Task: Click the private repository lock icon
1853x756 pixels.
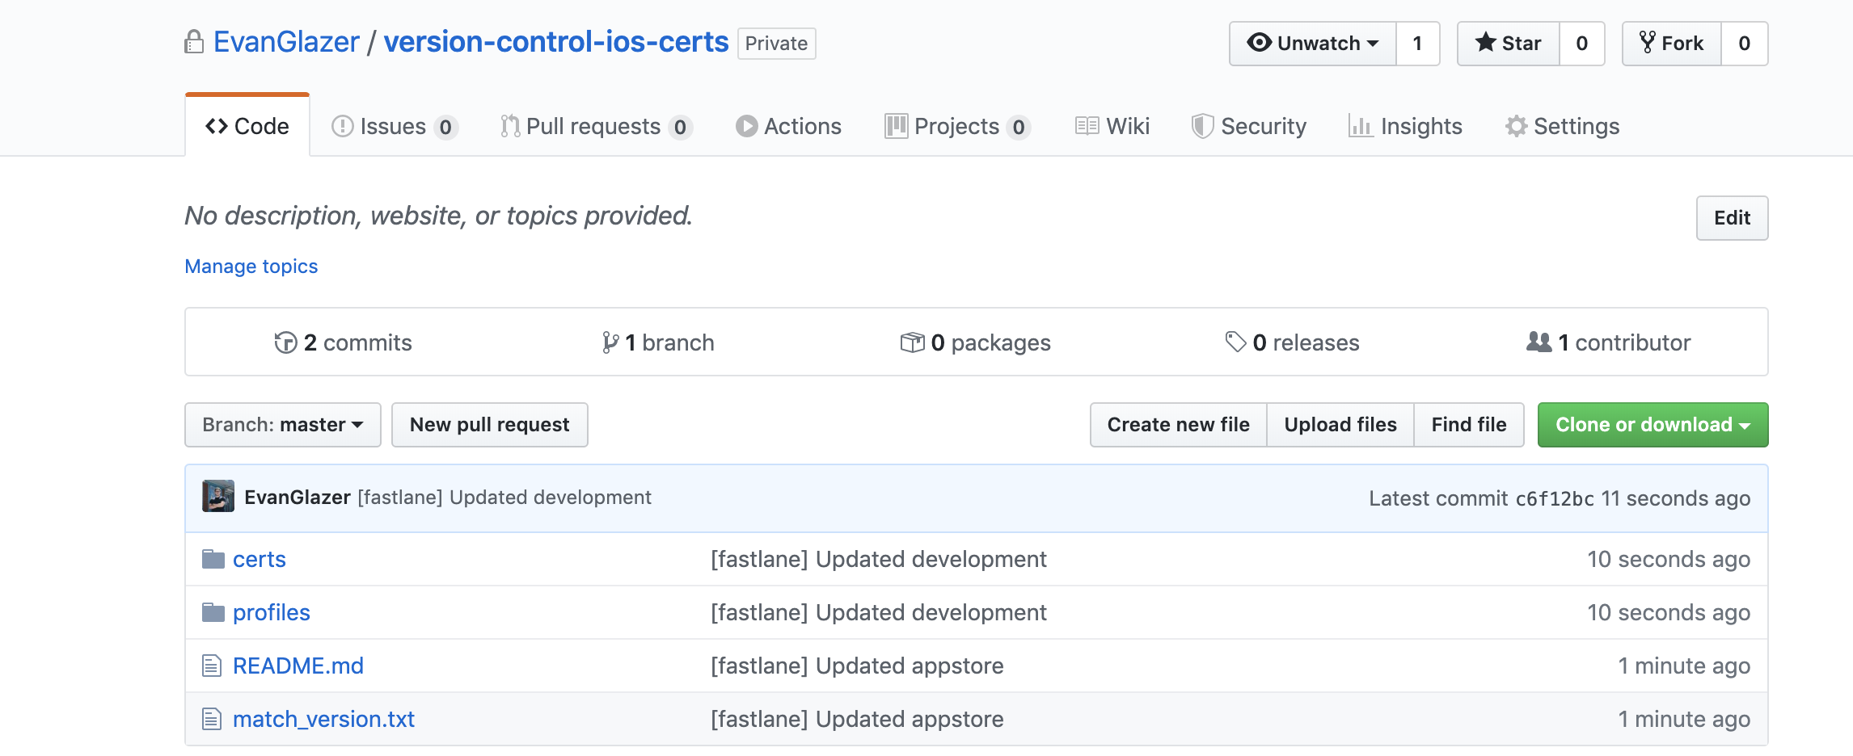Action: 194,42
